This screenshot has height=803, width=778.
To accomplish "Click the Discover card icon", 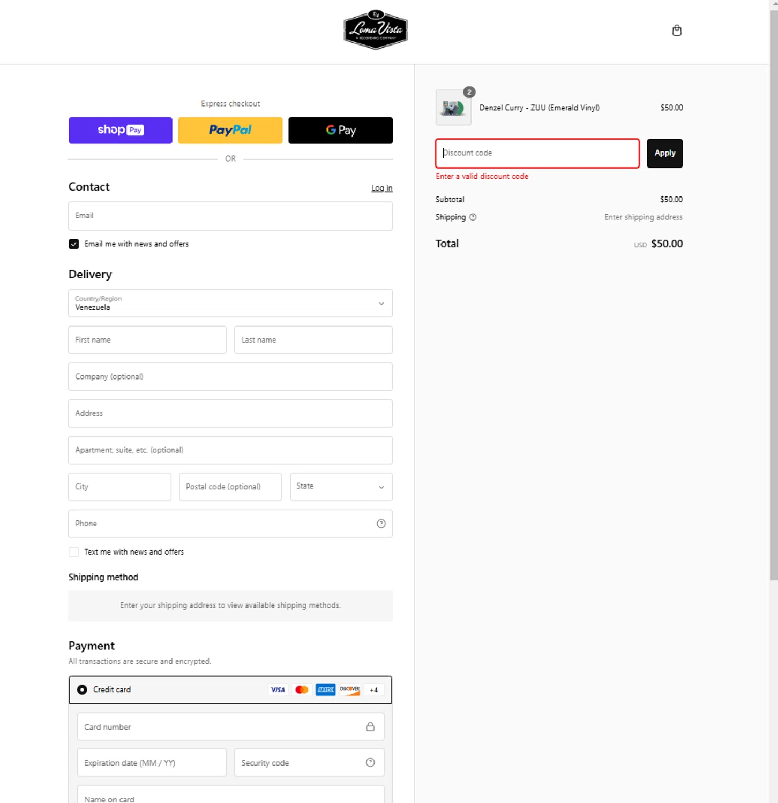I will [x=349, y=690].
